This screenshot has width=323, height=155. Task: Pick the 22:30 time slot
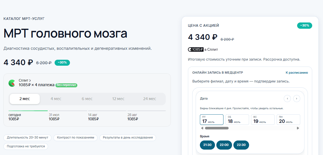(x=241, y=145)
